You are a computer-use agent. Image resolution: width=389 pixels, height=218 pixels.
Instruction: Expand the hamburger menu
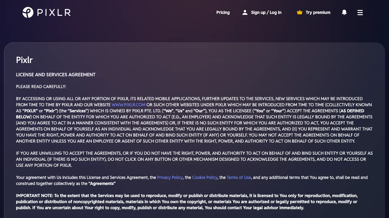coord(360,12)
